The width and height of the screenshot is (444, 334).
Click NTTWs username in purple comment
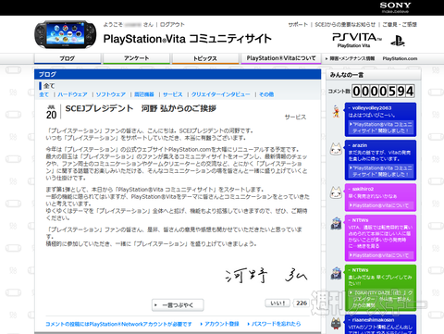(360, 220)
